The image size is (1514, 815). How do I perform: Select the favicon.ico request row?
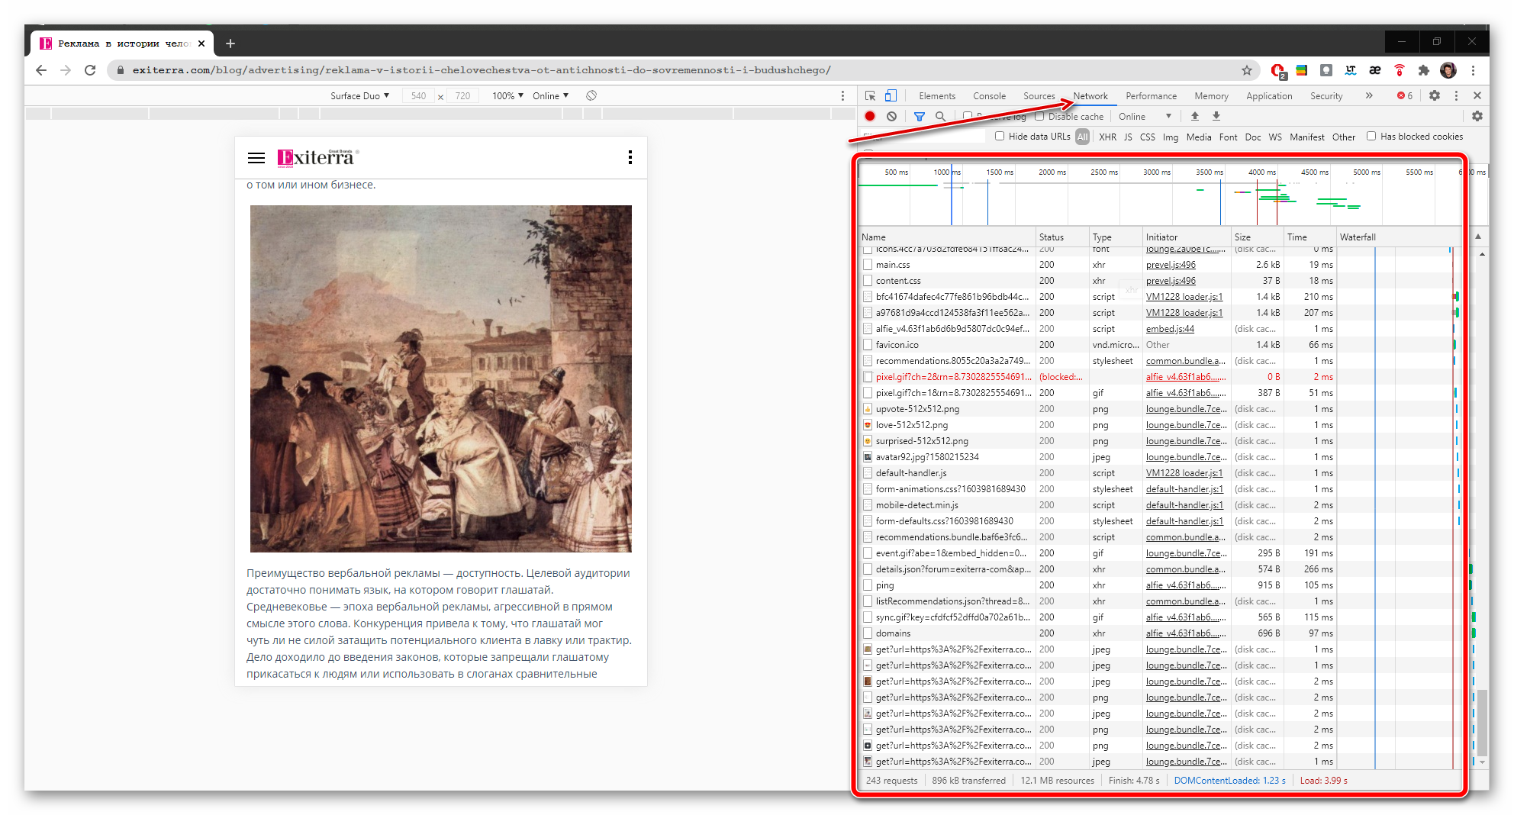(x=1160, y=345)
